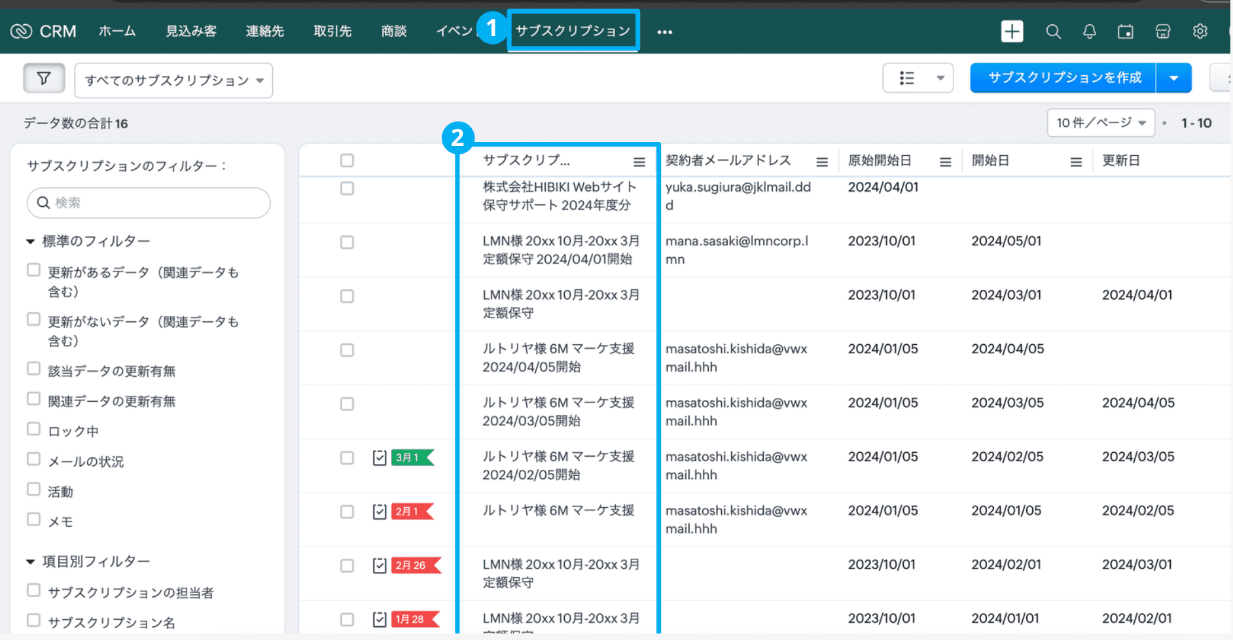Click the plus quick-create icon
Image resolution: width=1233 pixels, height=640 pixels.
click(1012, 31)
